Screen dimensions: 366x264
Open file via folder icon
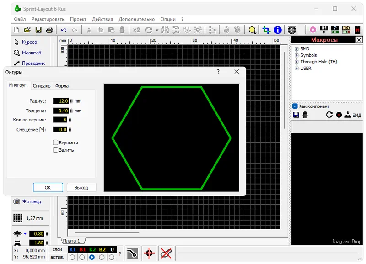[27, 30]
